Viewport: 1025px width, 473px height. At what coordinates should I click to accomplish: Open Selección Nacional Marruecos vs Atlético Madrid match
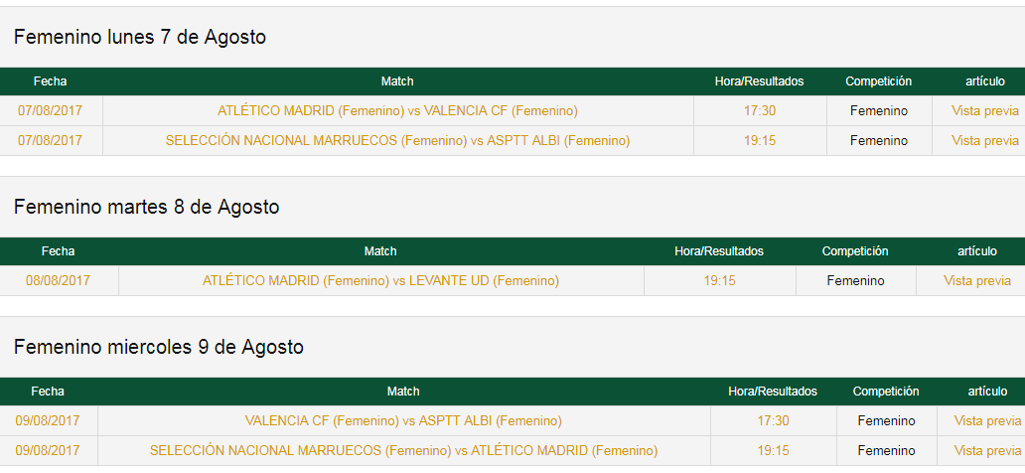(403, 451)
